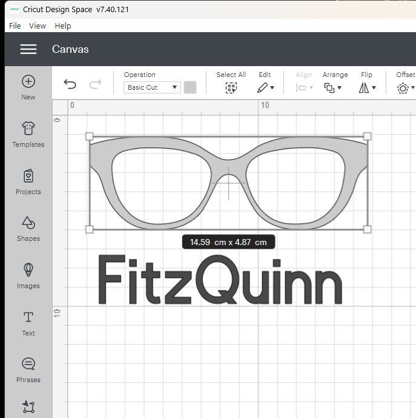Open the Images panel
416x418 pixels.
pyautogui.click(x=28, y=270)
